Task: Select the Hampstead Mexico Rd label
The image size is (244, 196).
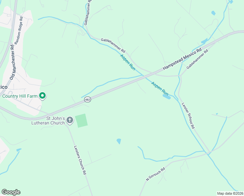Action: [182, 59]
